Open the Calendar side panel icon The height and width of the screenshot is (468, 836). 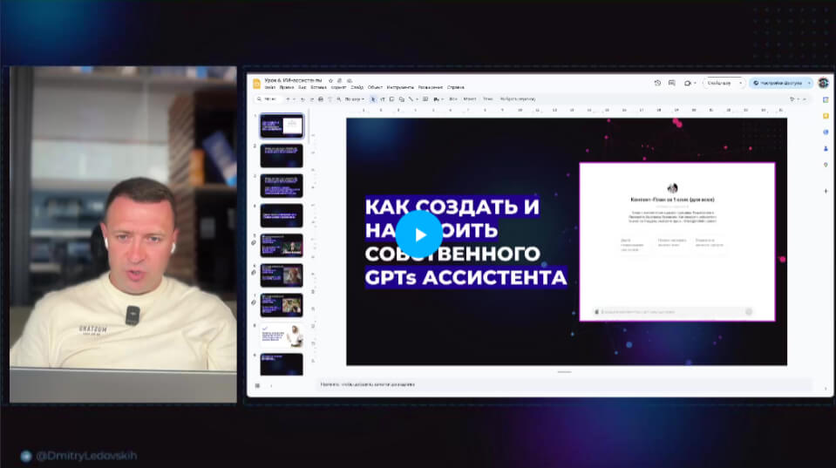tap(826, 99)
